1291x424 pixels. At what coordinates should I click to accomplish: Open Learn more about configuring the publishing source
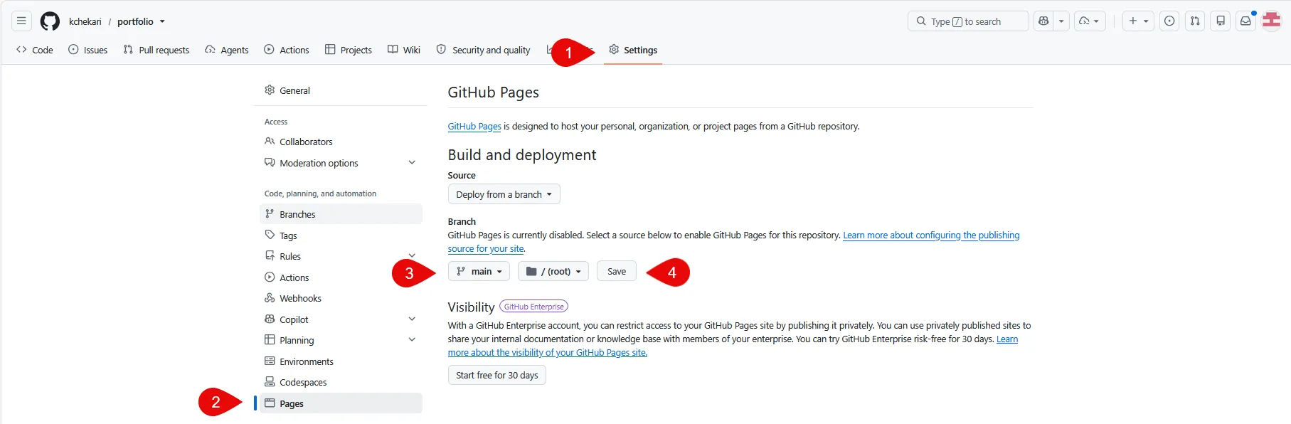pos(931,235)
